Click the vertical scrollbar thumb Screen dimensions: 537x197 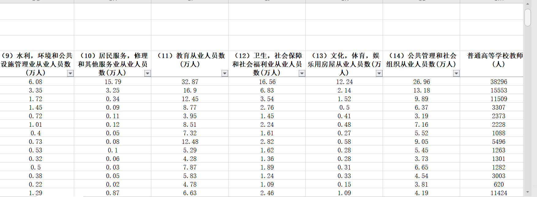pos(528,17)
